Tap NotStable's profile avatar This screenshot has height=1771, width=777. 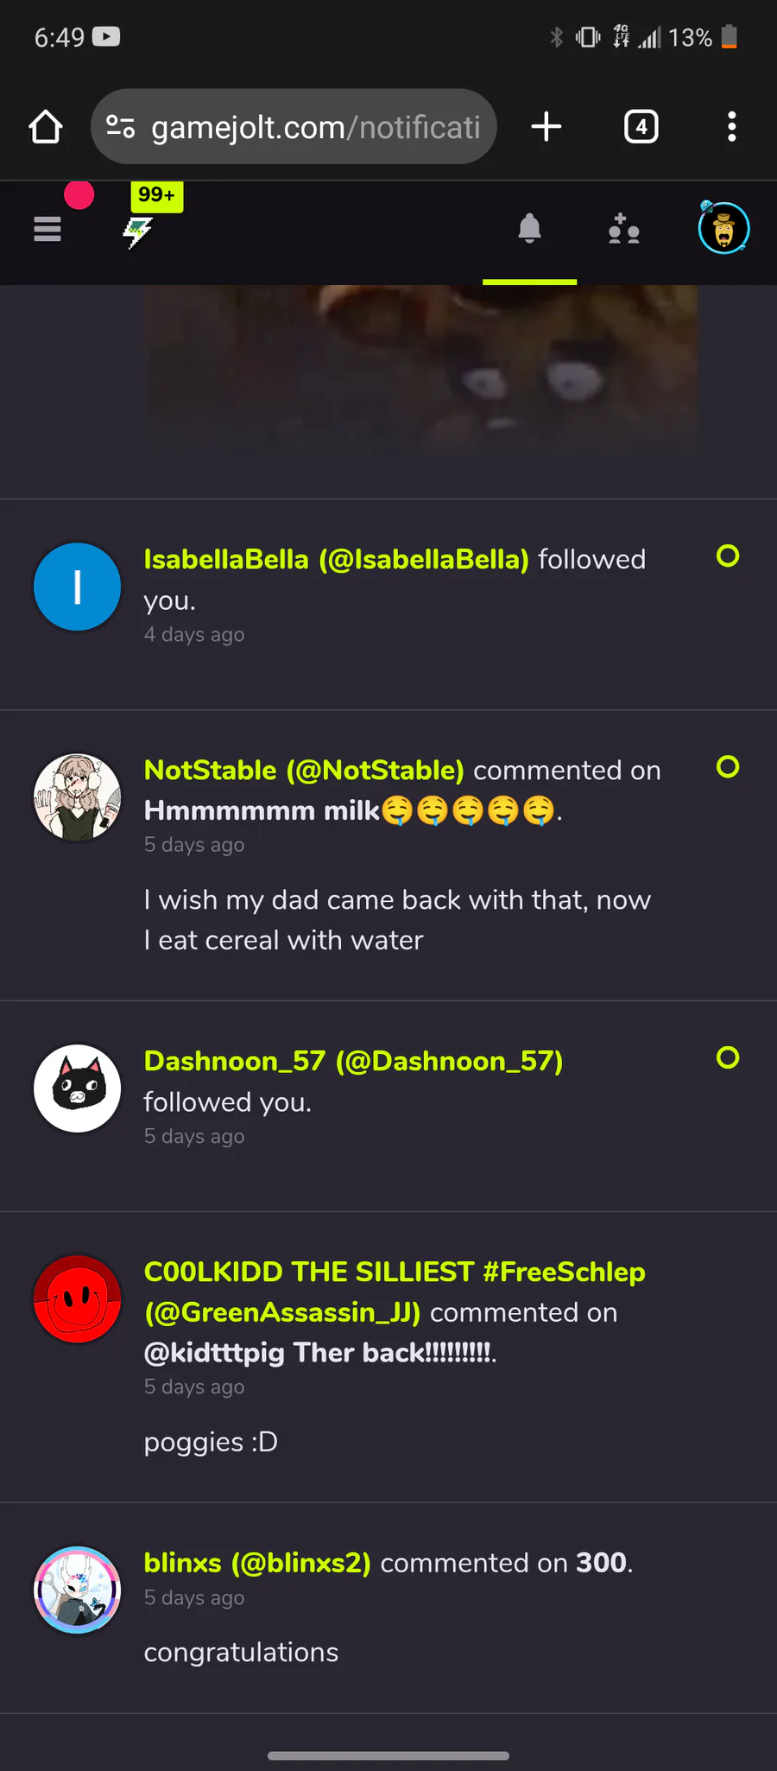pos(78,797)
